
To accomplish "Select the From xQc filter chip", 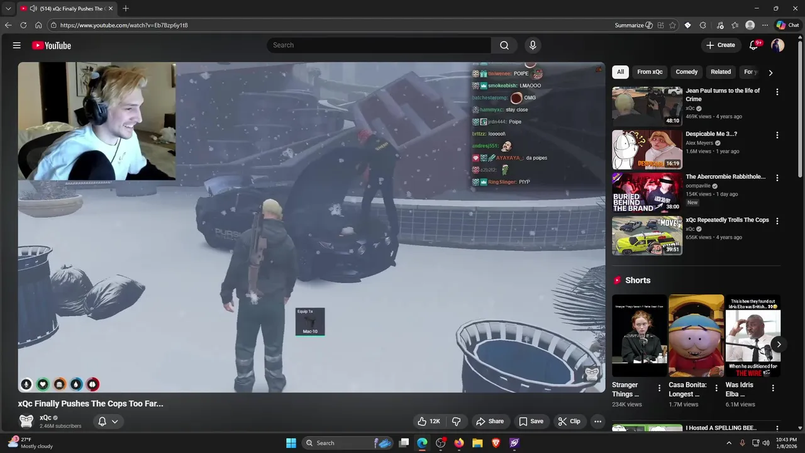I will [x=650, y=72].
